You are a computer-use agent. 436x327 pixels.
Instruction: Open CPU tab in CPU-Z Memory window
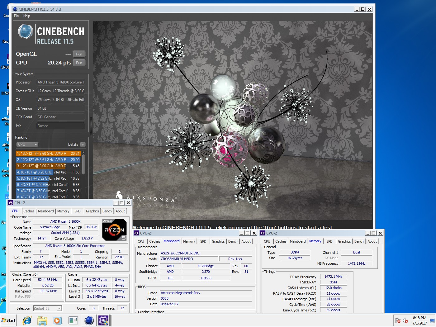tap(267, 241)
